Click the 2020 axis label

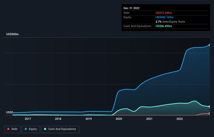[x=119, y=119]
